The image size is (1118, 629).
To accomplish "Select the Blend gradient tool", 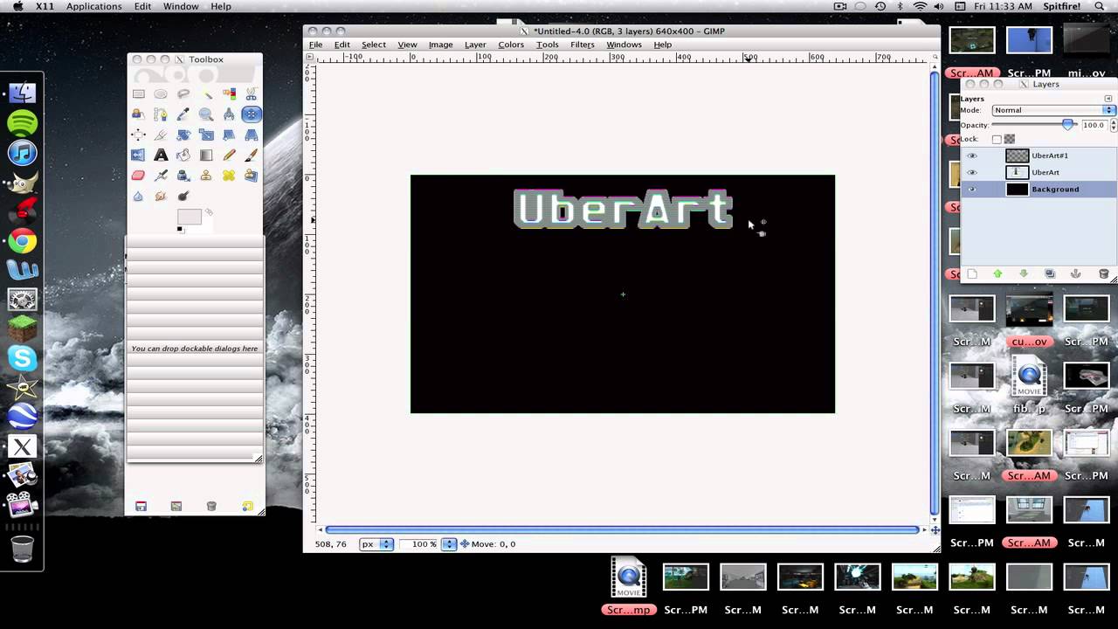I will pos(206,155).
